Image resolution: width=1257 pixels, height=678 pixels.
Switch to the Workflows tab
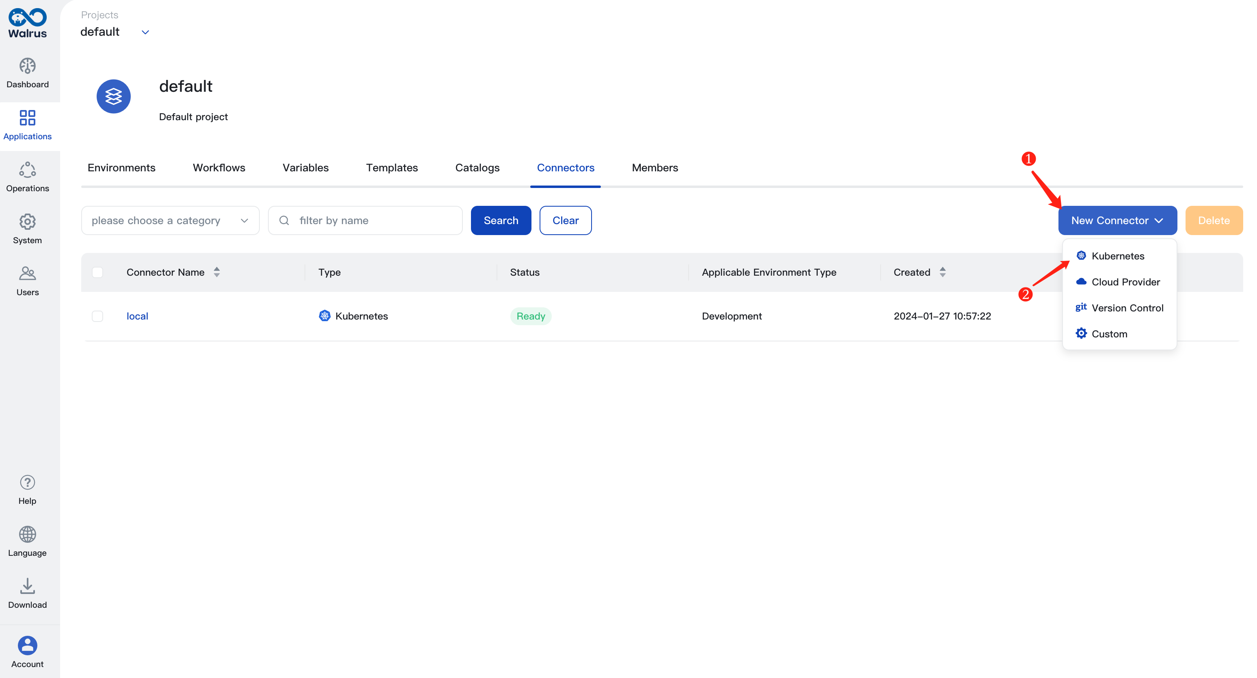219,168
